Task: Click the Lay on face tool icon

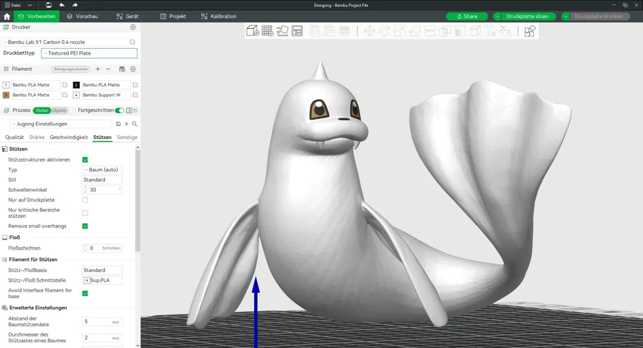Action: coord(415,31)
